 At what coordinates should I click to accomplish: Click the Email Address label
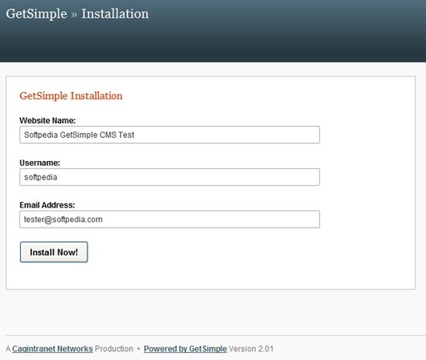(47, 205)
